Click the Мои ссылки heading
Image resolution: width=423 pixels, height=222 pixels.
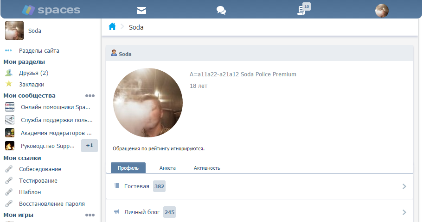[x=22, y=158]
